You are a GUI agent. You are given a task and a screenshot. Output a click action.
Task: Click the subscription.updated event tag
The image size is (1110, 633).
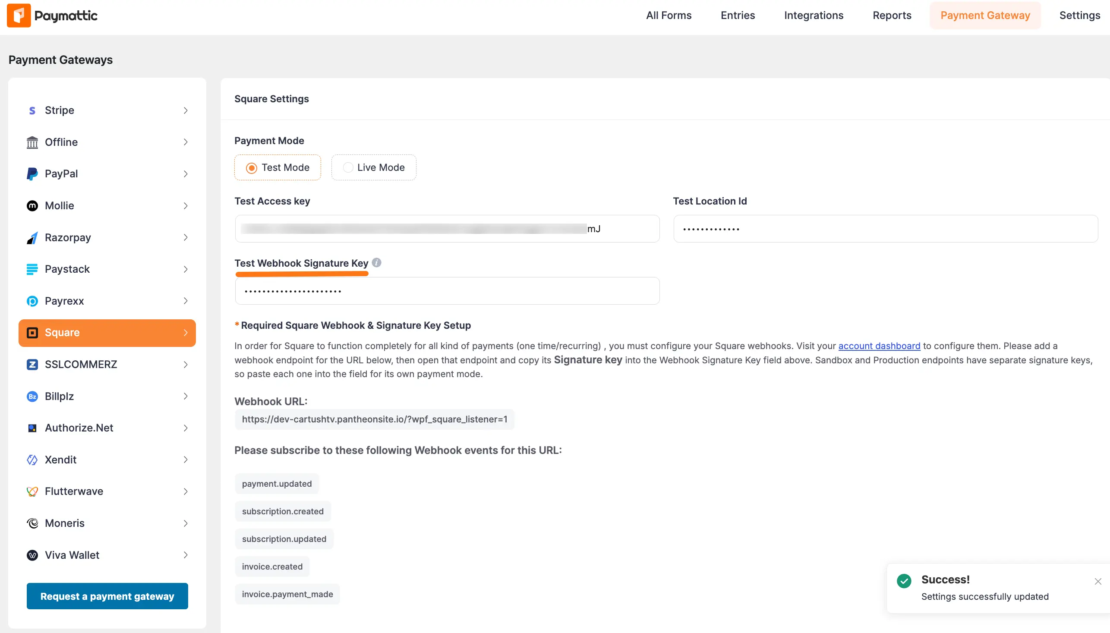(x=284, y=539)
